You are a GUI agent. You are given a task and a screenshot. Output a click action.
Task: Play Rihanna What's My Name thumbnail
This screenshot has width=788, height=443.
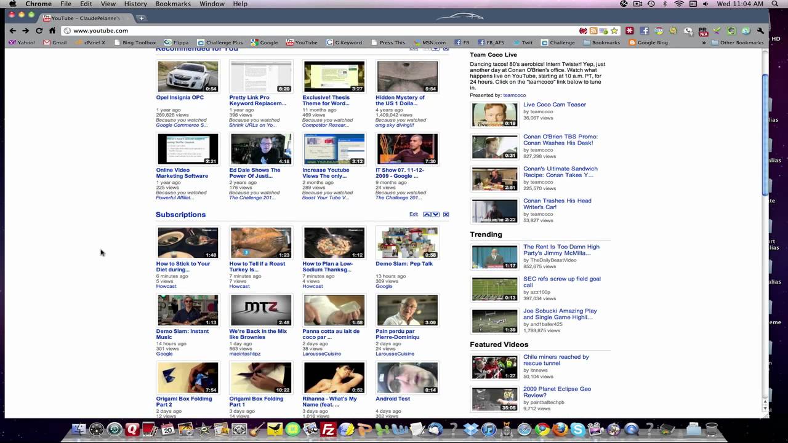click(x=334, y=378)
